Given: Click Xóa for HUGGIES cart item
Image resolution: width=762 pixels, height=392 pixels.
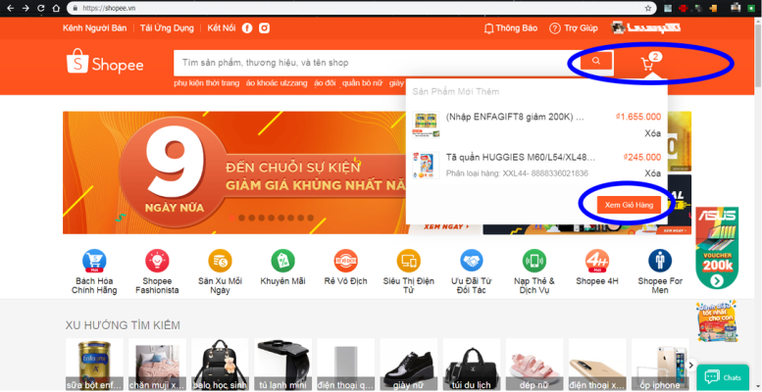Looking at the screenshot, I should [653, 173].
